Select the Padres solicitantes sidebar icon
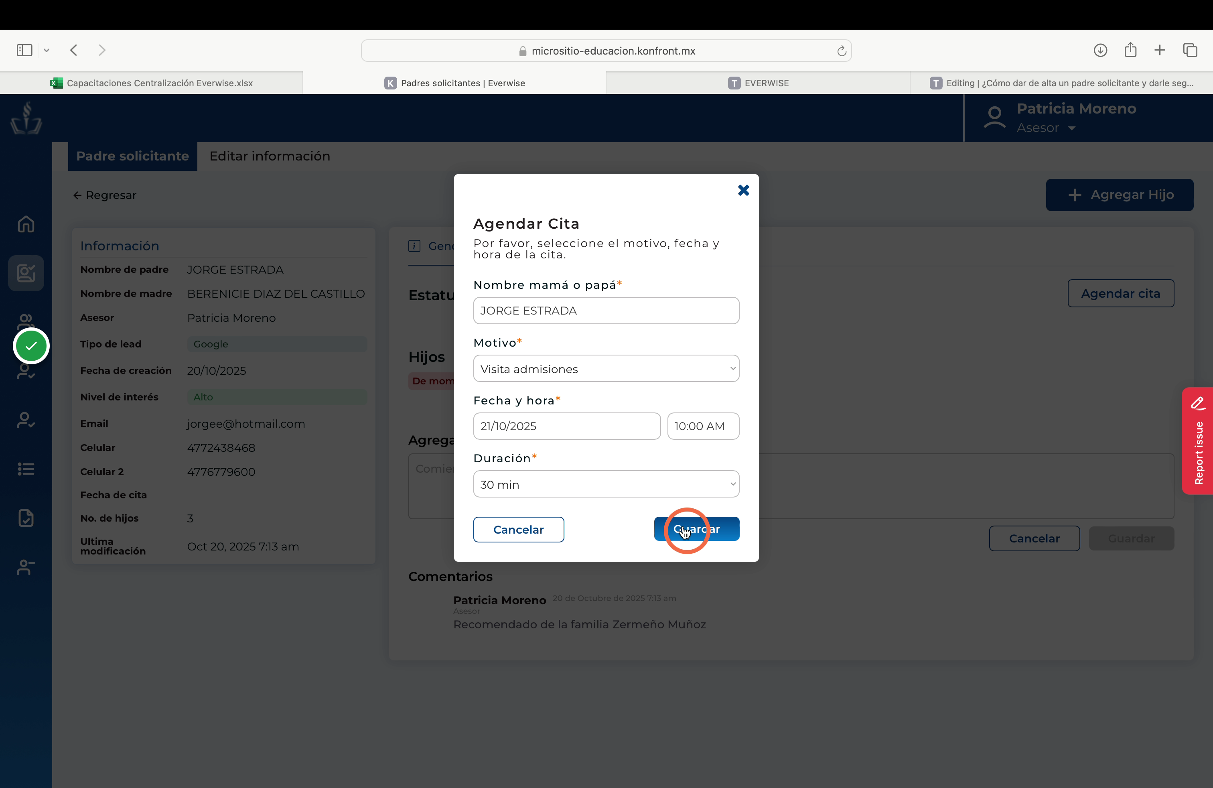This screenshot has height=788, width=1213. pyautogui.click(x=26, y=273)
